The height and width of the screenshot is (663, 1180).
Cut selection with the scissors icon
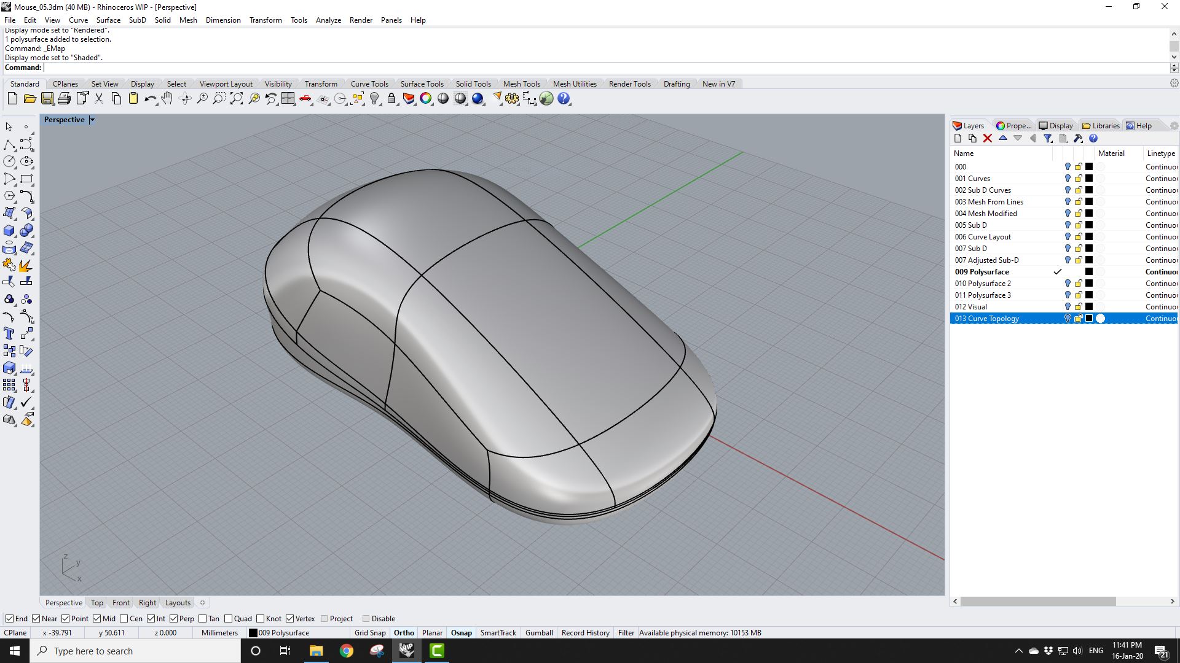[99, 99]
